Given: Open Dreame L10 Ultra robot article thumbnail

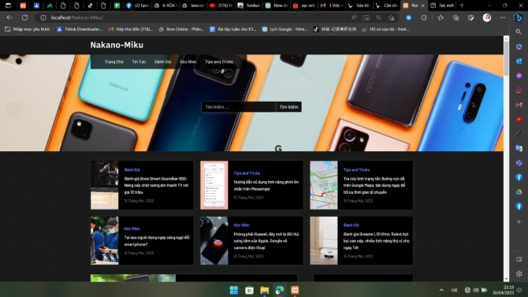Looking at the screenshot, I should [x=324, y=240].
